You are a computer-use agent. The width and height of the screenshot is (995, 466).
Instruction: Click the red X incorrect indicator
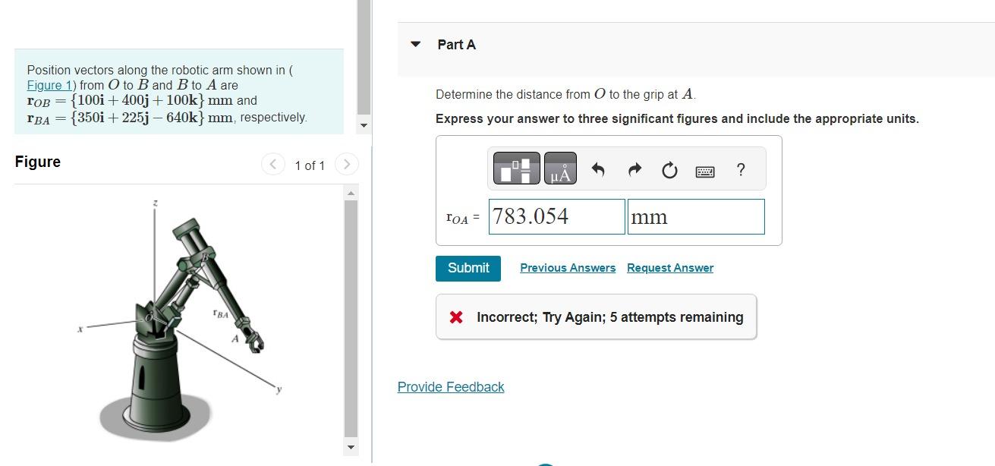[x=455, y=316]
